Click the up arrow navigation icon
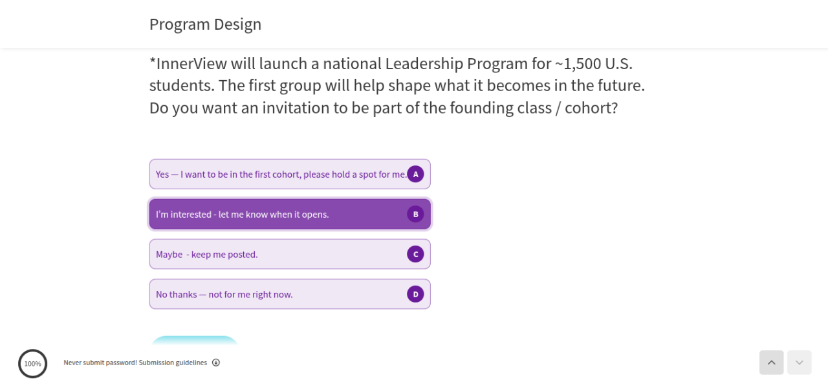 [771, 363]
